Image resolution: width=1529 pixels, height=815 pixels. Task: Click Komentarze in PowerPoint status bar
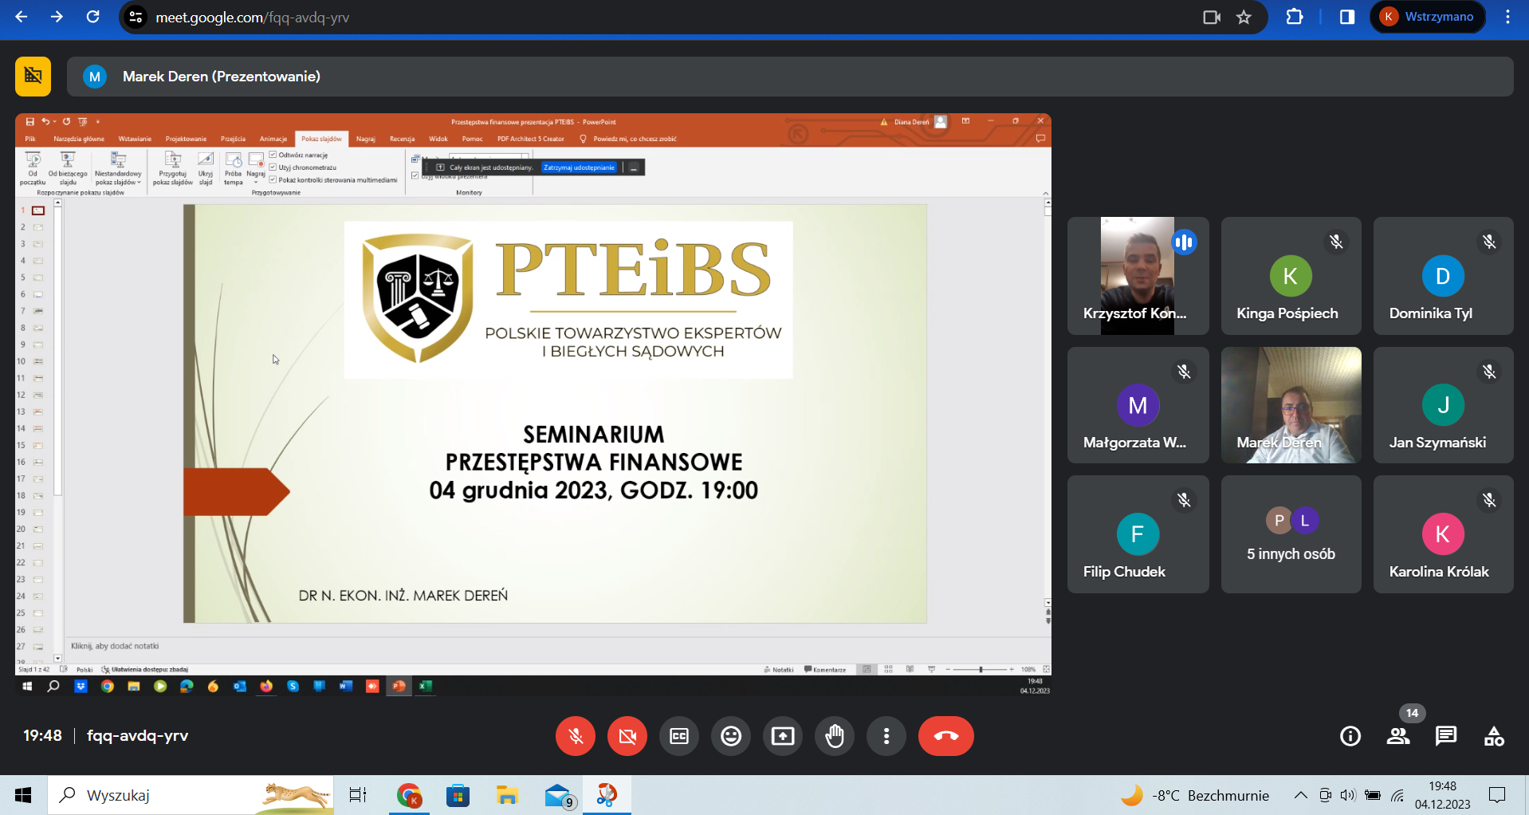click(x=825, y=670)
